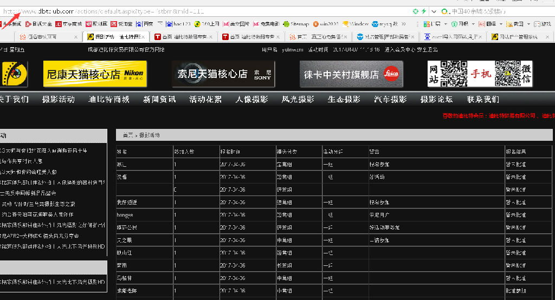Open the 百度 bookmark with paw icon
This screenshot has height=300, width=555.
pos(144,24)
